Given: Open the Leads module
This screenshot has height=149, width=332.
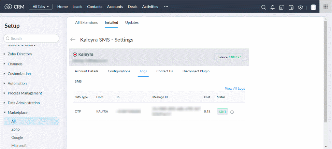Looking at the screenshot, I should (x=77, y=7).
